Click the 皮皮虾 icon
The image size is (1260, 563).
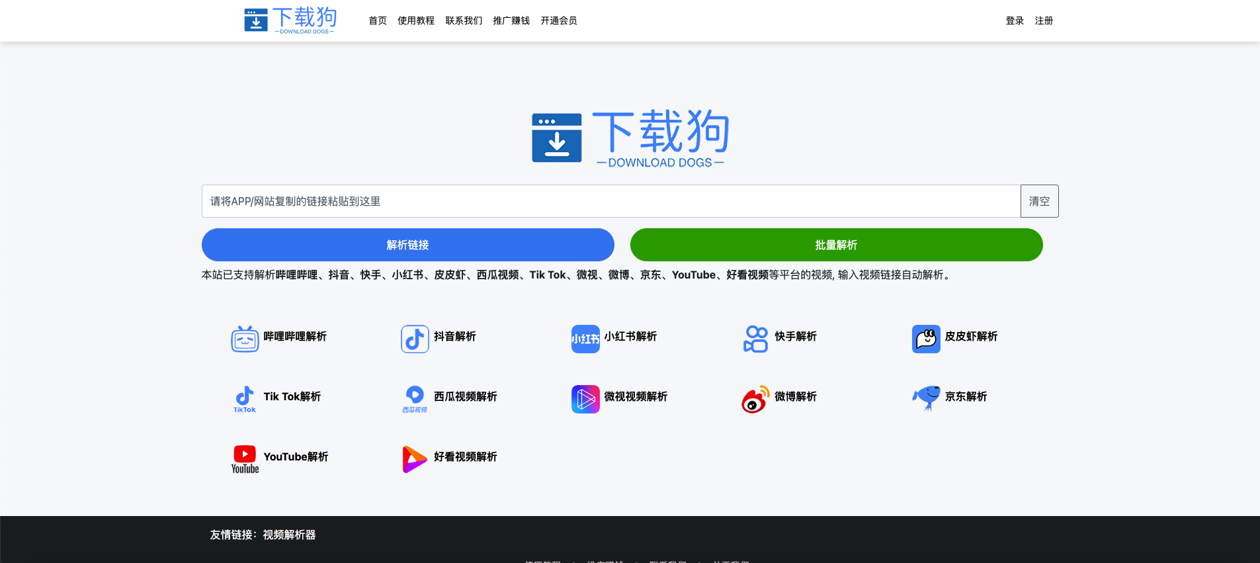tap(926, 339)
